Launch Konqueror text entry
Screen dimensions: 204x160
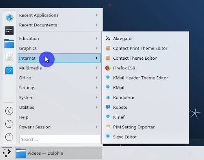[x=124, y=97]
